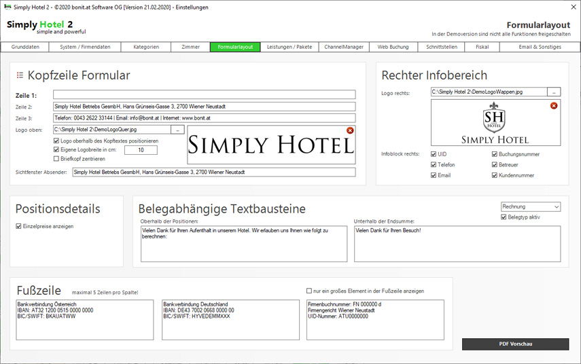Open the Leistungen / Pakete tab
Screen dimensions: 581x364
(x=289, y=48)
